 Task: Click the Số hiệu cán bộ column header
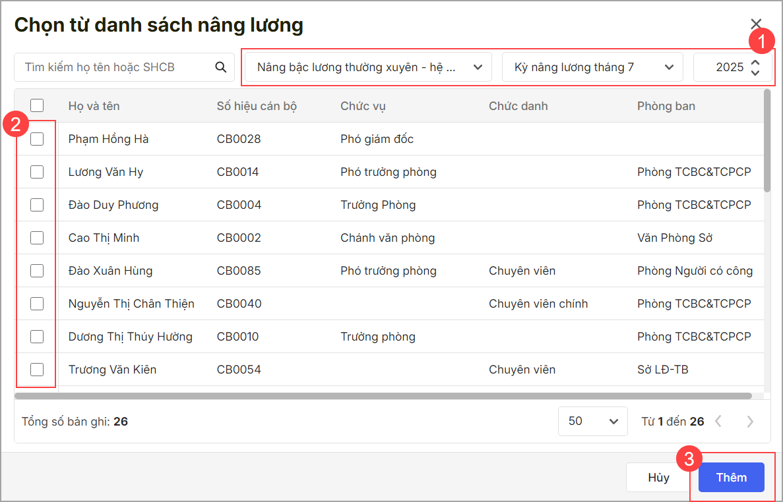[257, 106]
